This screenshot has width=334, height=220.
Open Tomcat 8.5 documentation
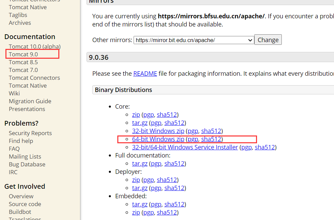23,62
